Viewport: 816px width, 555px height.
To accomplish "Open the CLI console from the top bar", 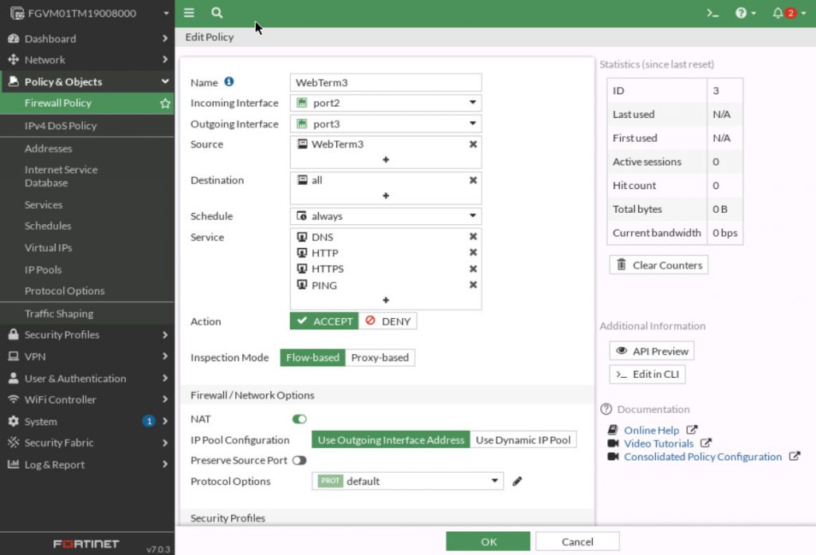I will (x=712, y=13).
